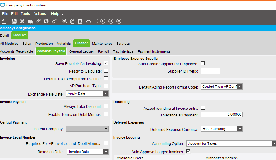Open the Actions menu

[x=41, y=14]
